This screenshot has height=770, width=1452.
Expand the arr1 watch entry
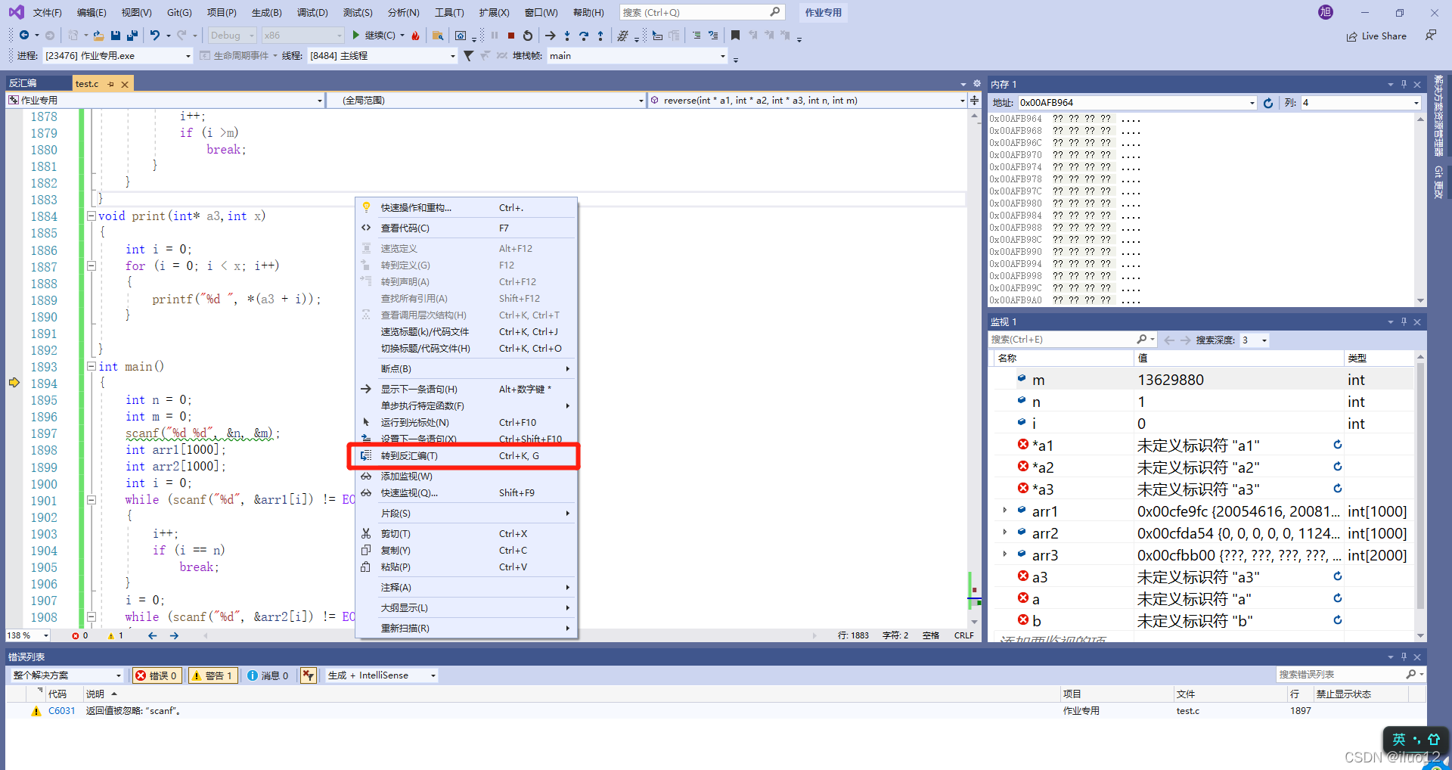click(1004, 511)
